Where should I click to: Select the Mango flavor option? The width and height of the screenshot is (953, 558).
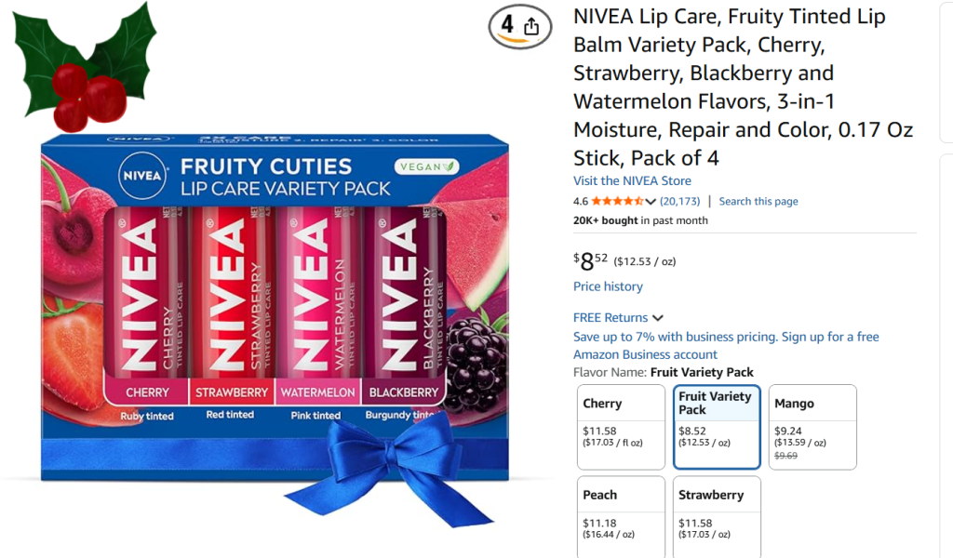pos(812,427)
